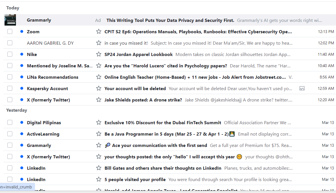Open the Harold Lucero Psychology papers email
Screen dimensions: 336x193
166,66
